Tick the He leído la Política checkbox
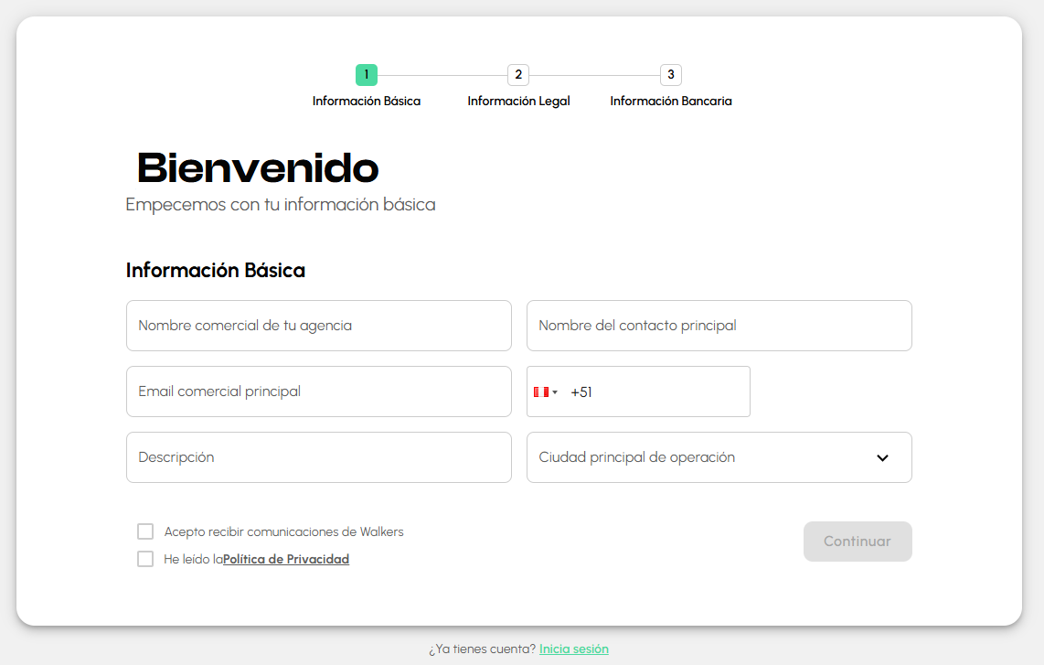The width and height of the screenshot is (1044, 665). pyautogui.click(x=145, y=558)
